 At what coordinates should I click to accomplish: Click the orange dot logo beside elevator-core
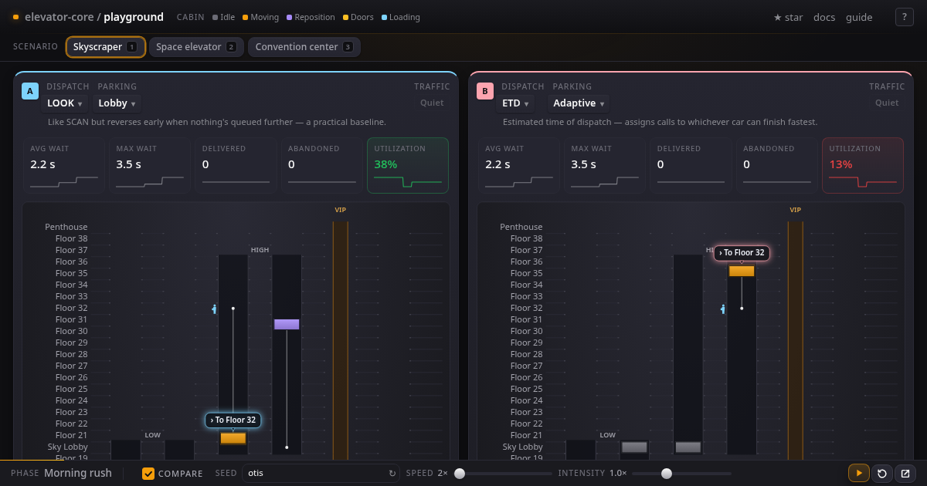[15, 17]
